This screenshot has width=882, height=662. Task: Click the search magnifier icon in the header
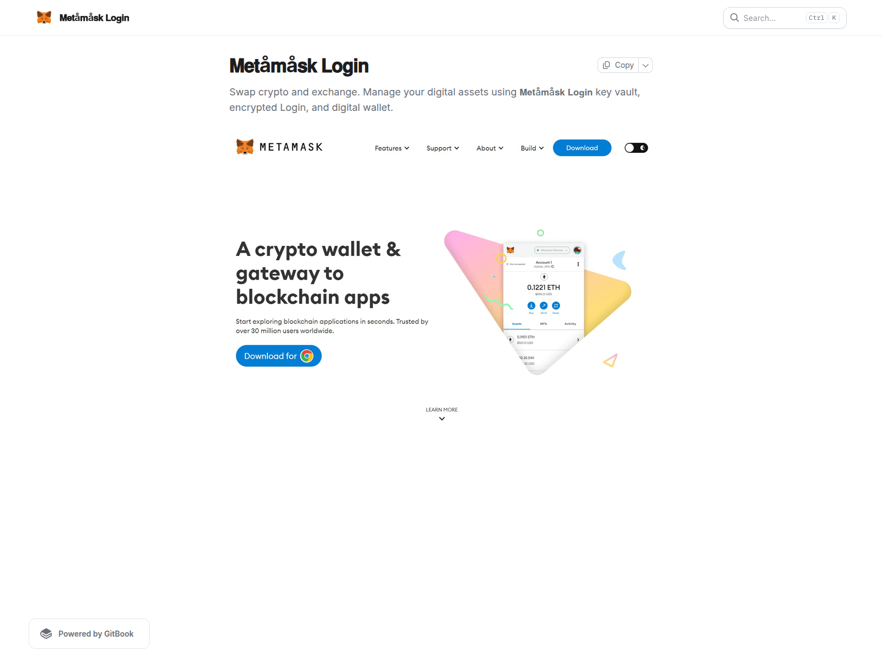735,18
